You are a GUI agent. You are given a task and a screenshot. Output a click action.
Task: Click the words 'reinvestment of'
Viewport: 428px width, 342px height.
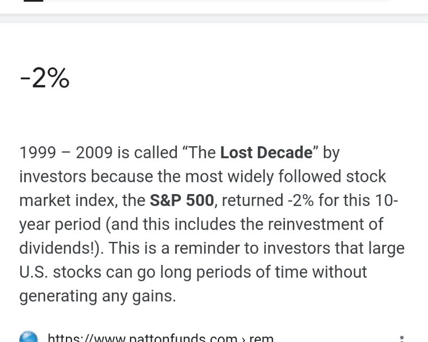326,224
